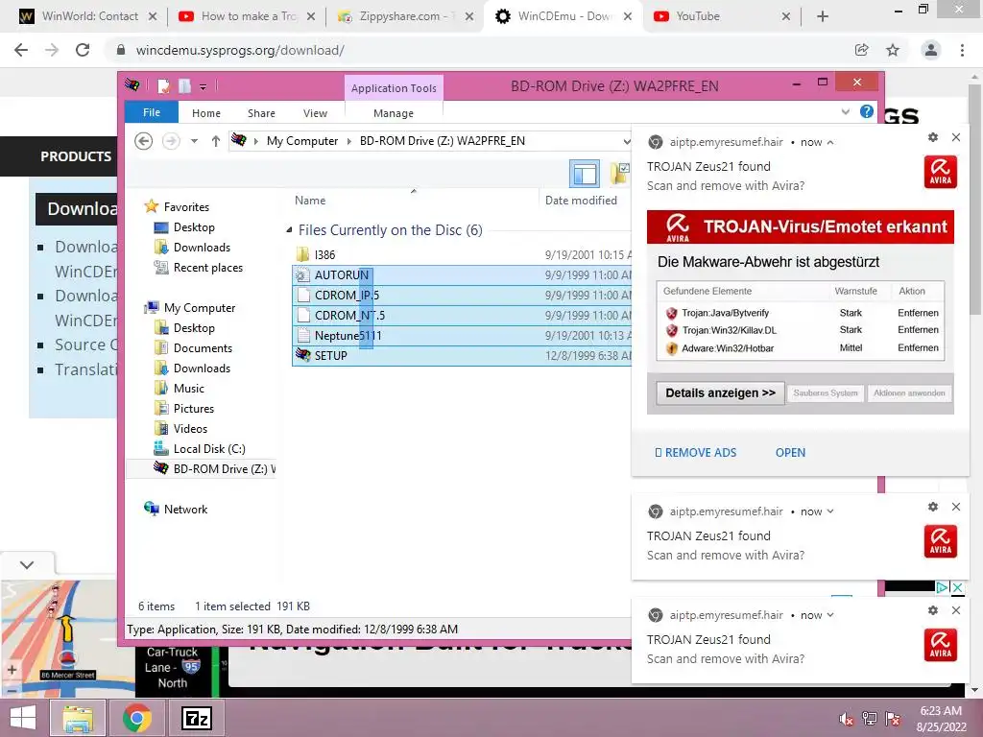This screenshot has height=737, width=983.
Task: Open the Chrome profile avatar
Action: pyautogui.click(x=931, y=50)
